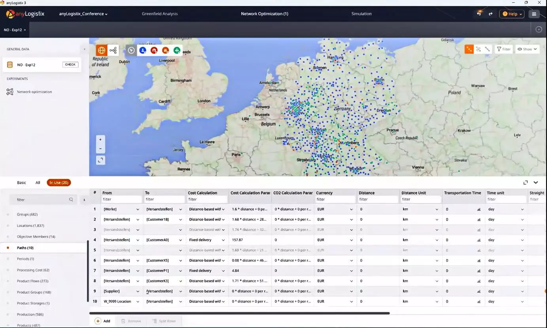547x328 pixels.
Task: Click the Network optimization experiment icon
Action: [x=10, y=92]
